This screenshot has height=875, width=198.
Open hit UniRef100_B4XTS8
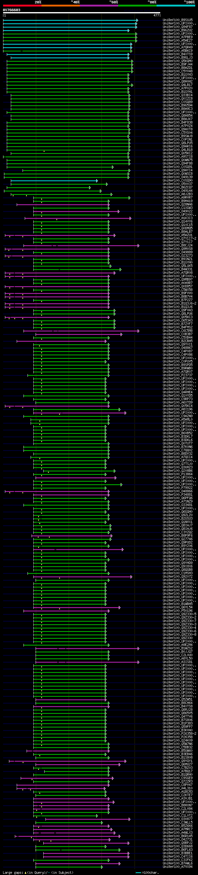(177, 706)
